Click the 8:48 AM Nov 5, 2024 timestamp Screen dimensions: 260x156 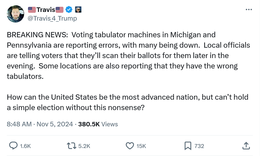coord(40,124)
